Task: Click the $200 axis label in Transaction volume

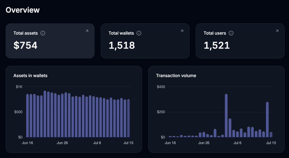Action: click(161, 112)
